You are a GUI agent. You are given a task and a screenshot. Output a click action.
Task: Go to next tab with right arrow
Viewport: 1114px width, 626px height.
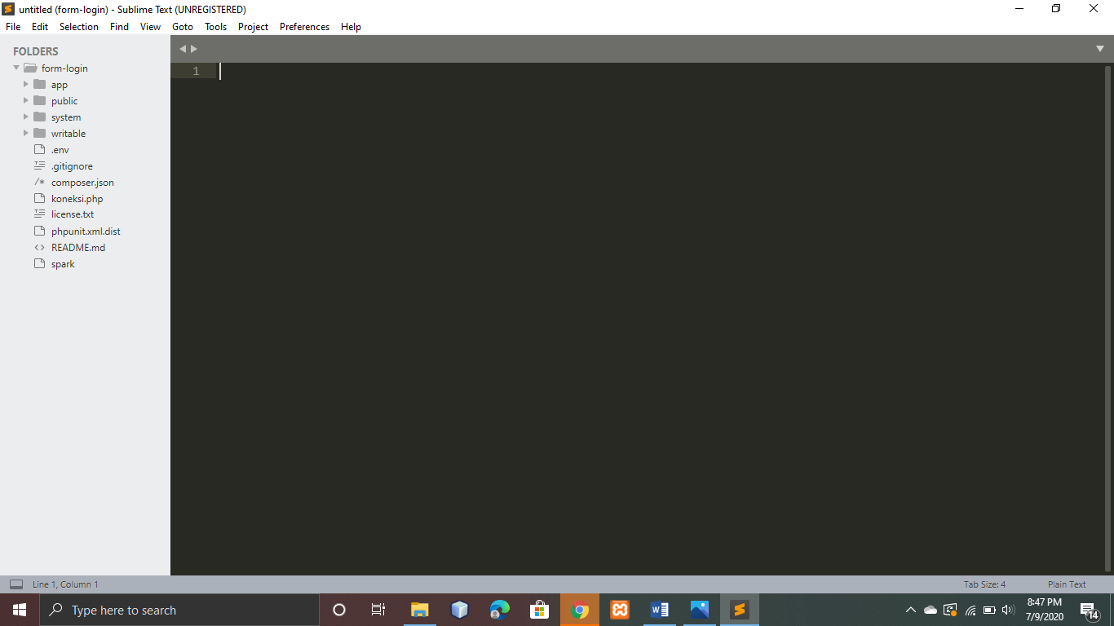[194, 49]
